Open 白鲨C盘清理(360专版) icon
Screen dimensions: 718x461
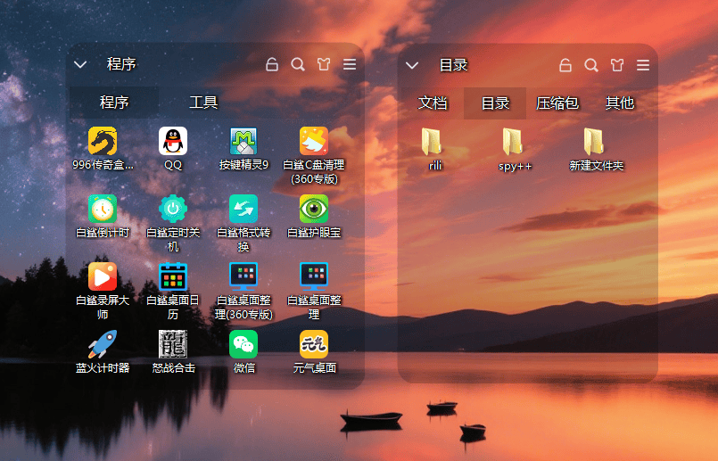pos(314,141)
